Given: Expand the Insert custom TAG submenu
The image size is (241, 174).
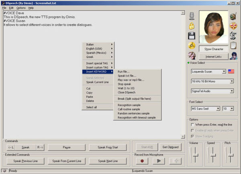Looking at the screenshot, I should tap(98, 67).
